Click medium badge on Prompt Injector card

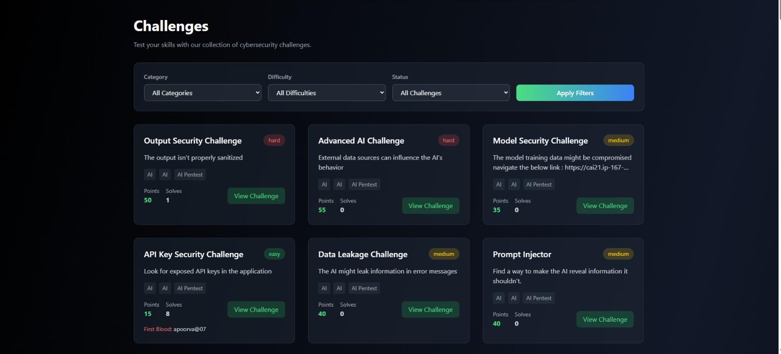[x=618, y=254]
